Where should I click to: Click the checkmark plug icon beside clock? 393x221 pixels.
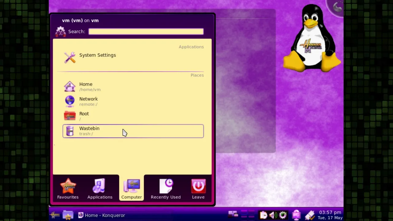(x=310, y=215)
